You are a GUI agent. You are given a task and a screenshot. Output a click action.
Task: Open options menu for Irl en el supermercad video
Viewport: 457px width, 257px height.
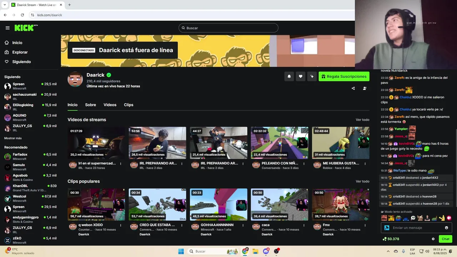[x=121, y=164]
